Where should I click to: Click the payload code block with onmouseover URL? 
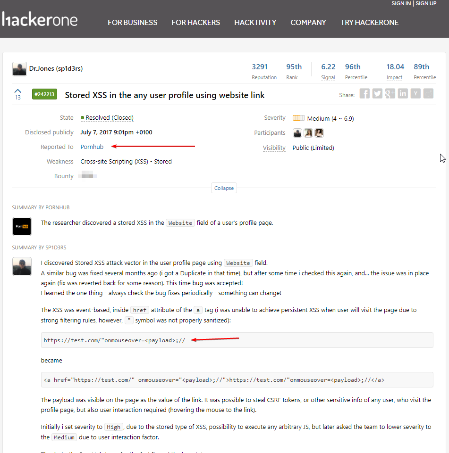pyautogui.click(x=237, y=340)
